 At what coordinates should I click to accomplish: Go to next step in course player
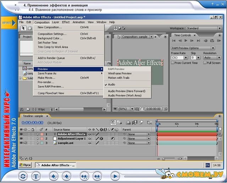[66, 176]
